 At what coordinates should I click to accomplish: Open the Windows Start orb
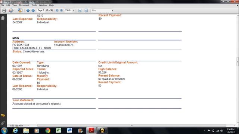click(4, 131)
